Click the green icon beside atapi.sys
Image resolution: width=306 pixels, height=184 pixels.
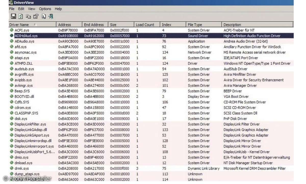point(12,58)
